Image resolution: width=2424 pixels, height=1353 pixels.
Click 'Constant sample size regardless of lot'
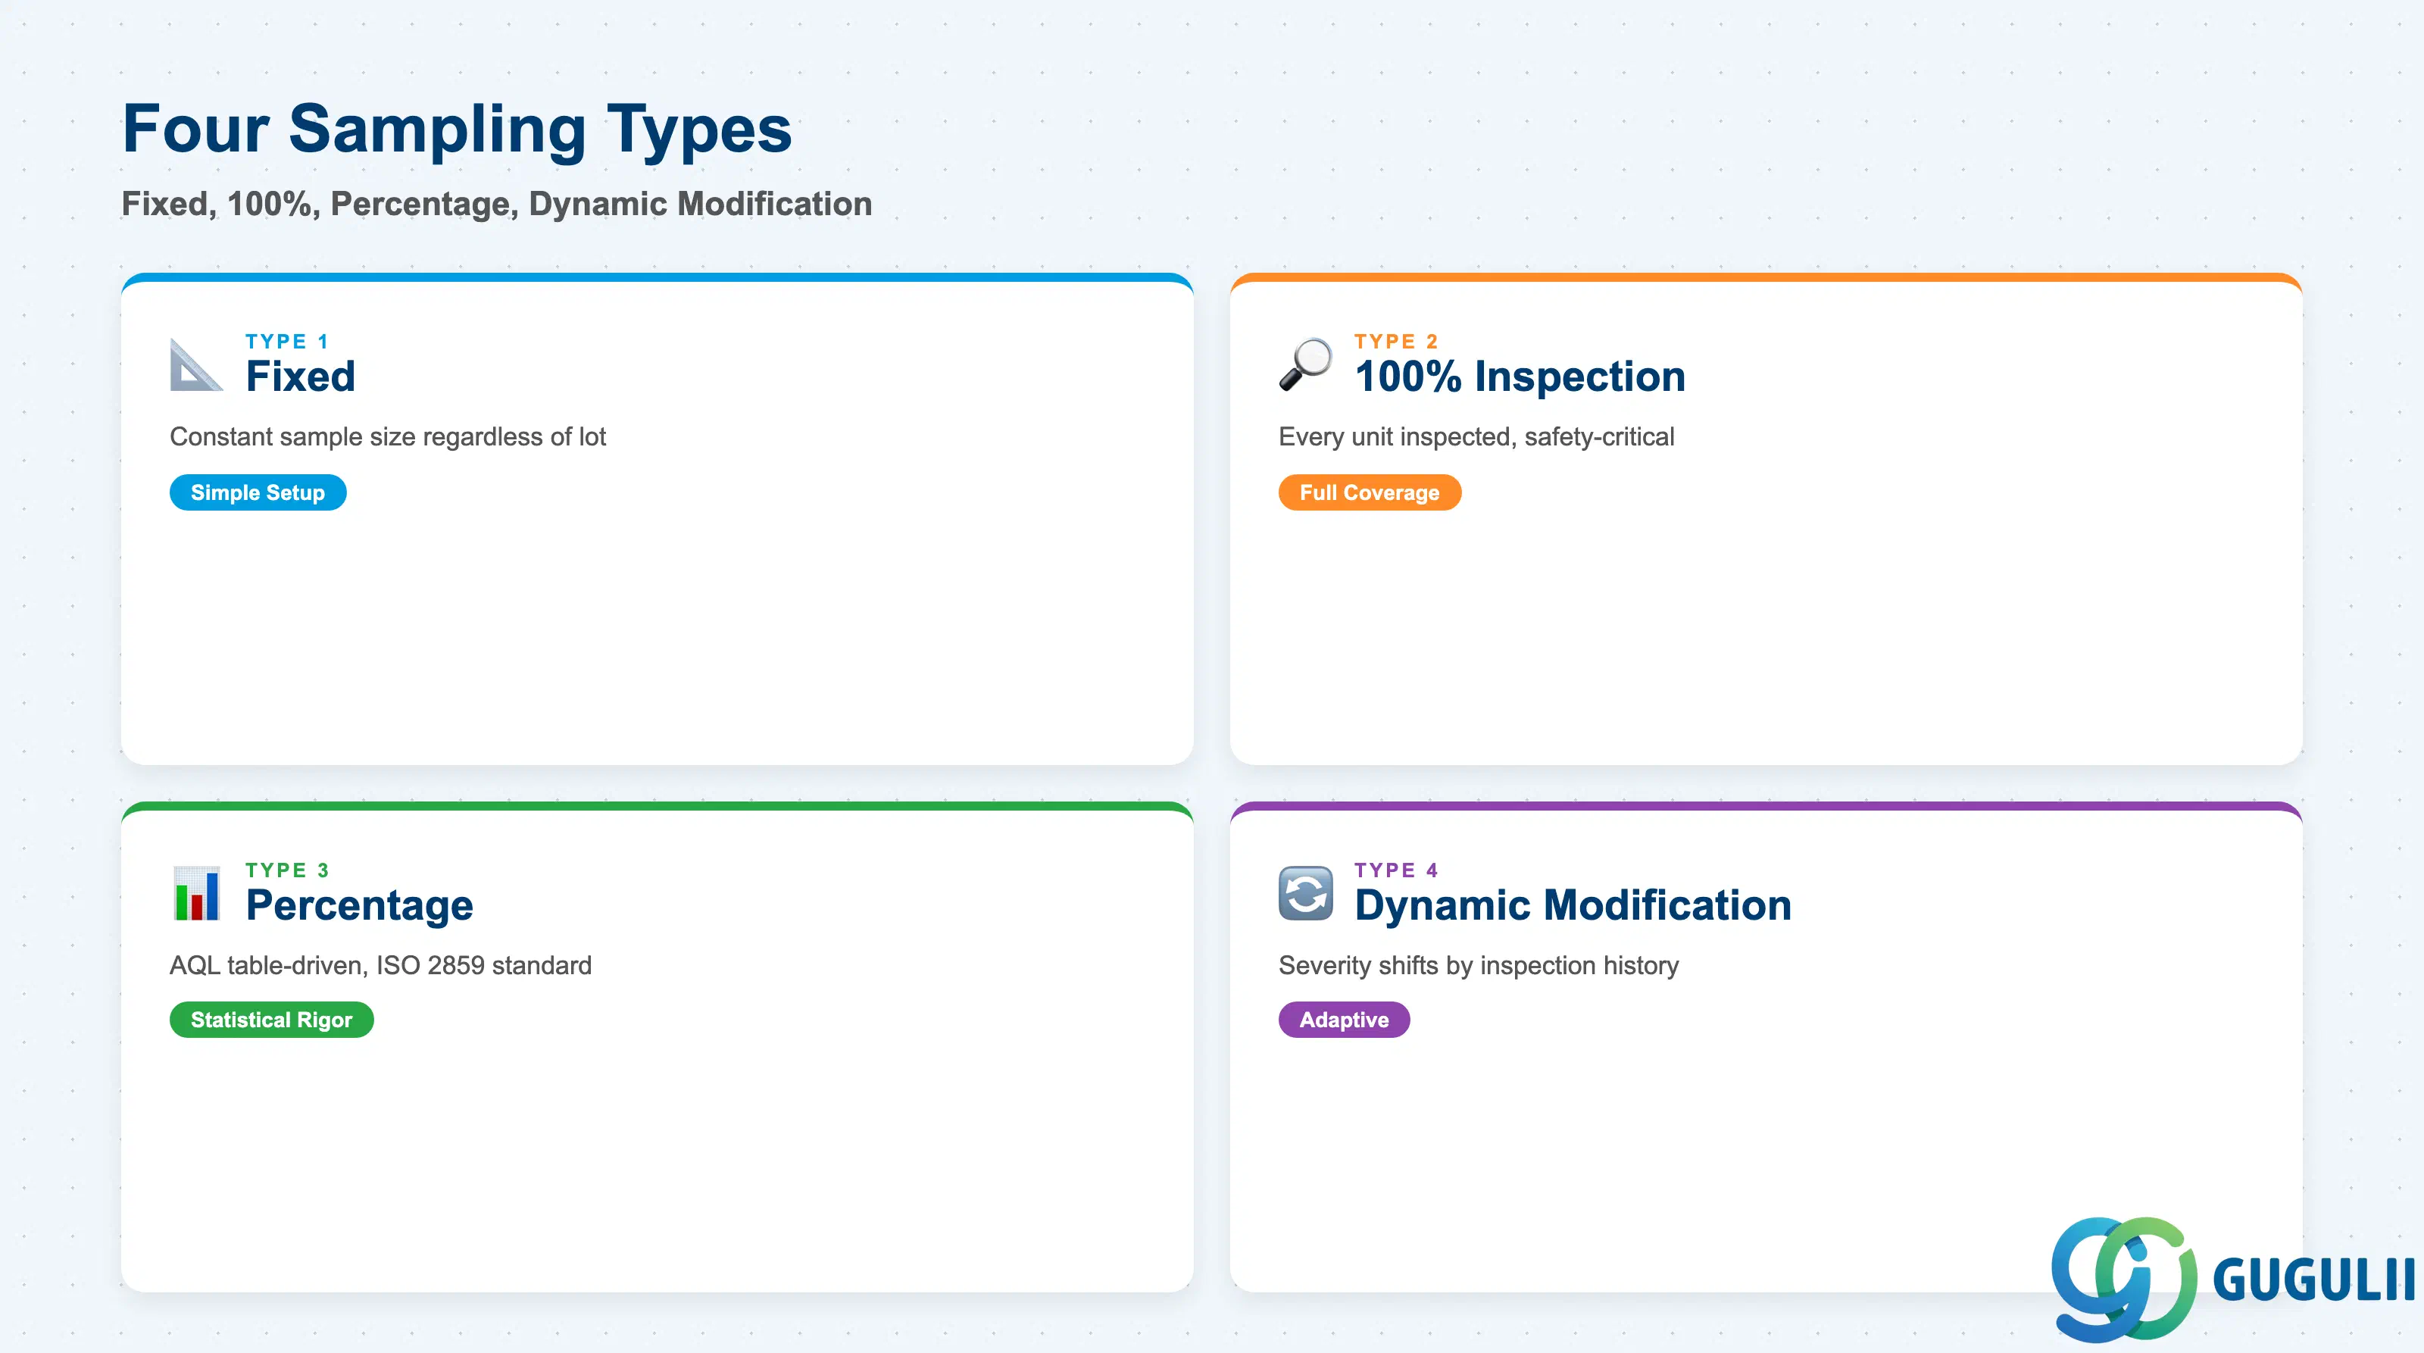(388, 438)
